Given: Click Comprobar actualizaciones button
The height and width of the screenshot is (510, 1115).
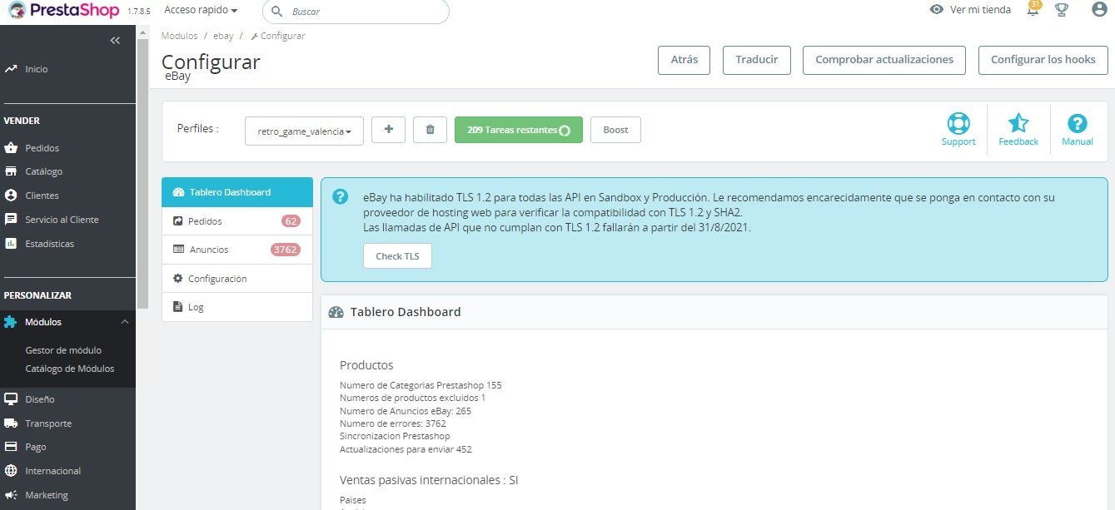Looking at the screenshot, I should point(884,60).
